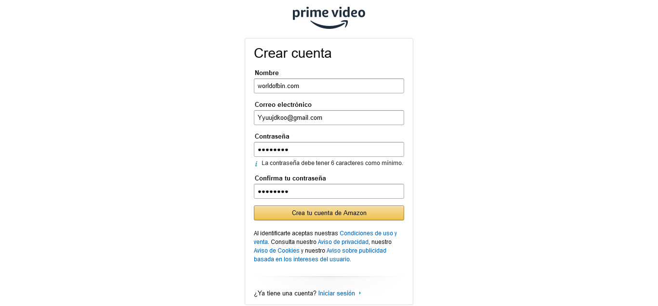The image size is (658, 306).
Task: Click the Prime Video logo
Action: point(329,18)
